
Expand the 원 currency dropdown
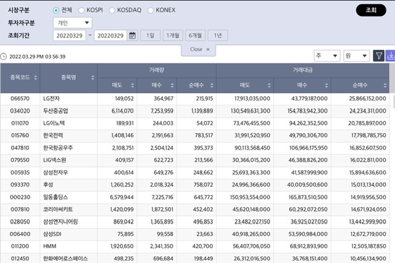(356, 56)
